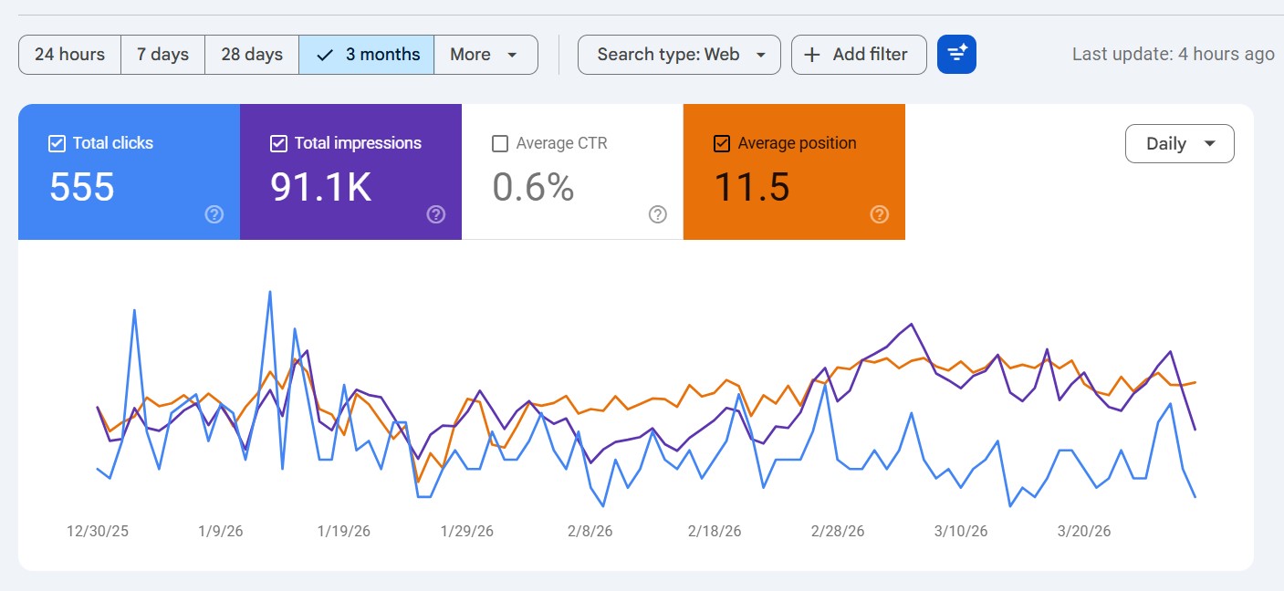
Task: Click a peak on the clicks chart line
Action: click(x=270, y=293)
